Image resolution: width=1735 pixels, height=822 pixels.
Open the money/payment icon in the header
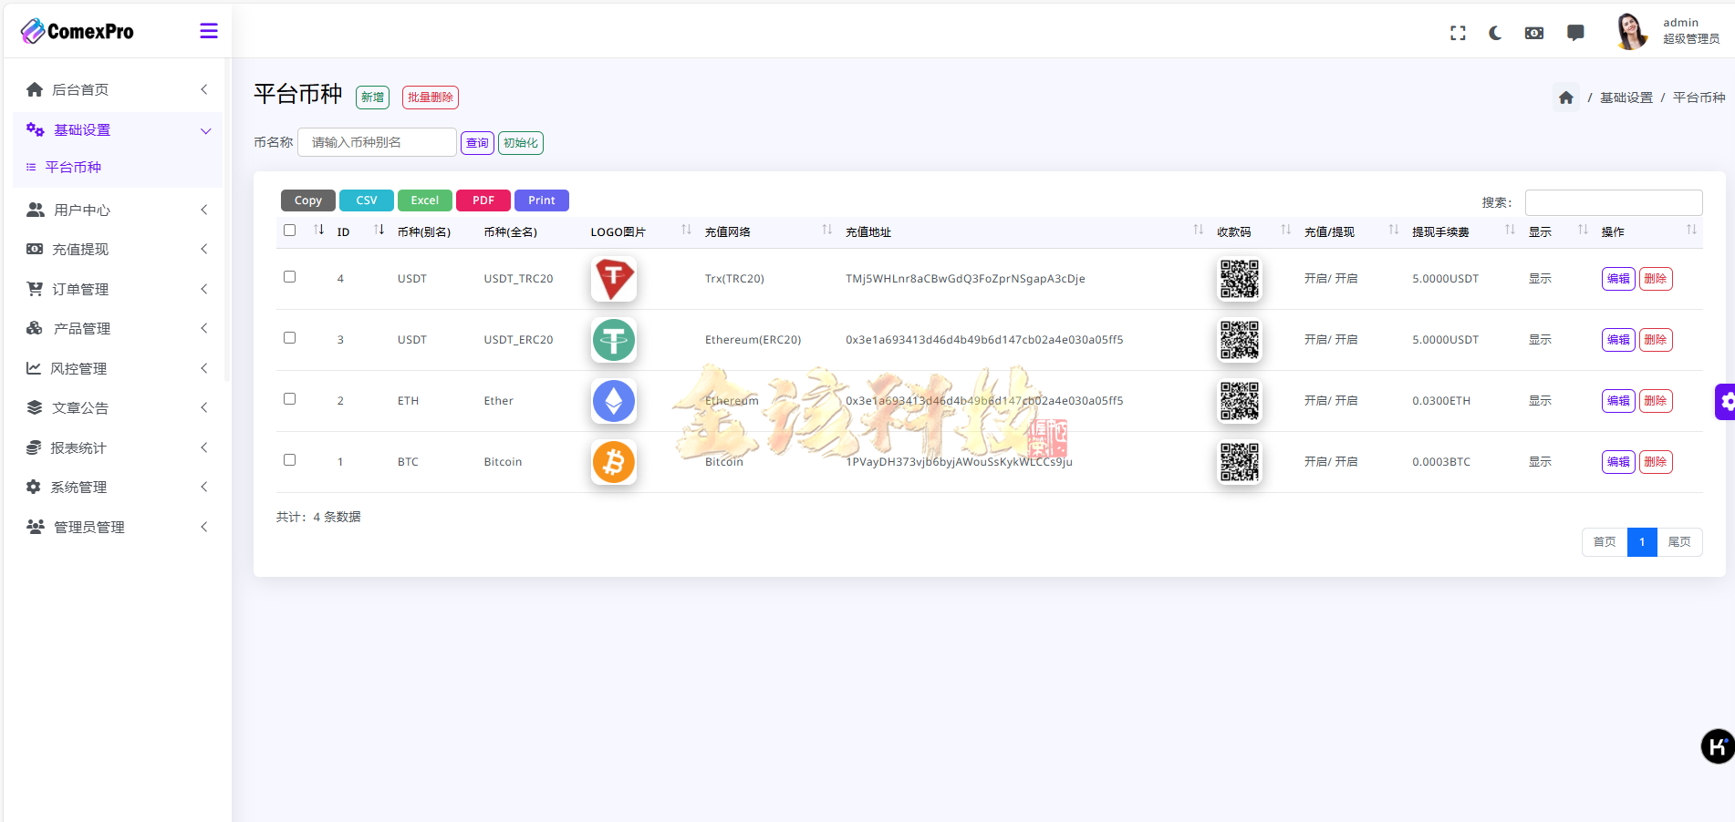click(1534, 32)
